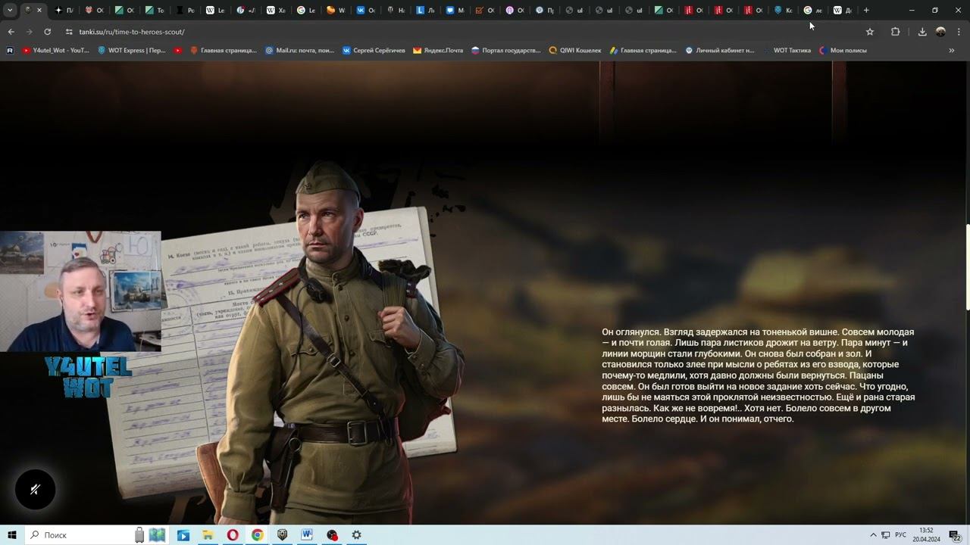Image resolution: width=970 pixels, height=545 pixels.
Task: Switch to the Google tab labeled 'ле'
Action: 812,10
